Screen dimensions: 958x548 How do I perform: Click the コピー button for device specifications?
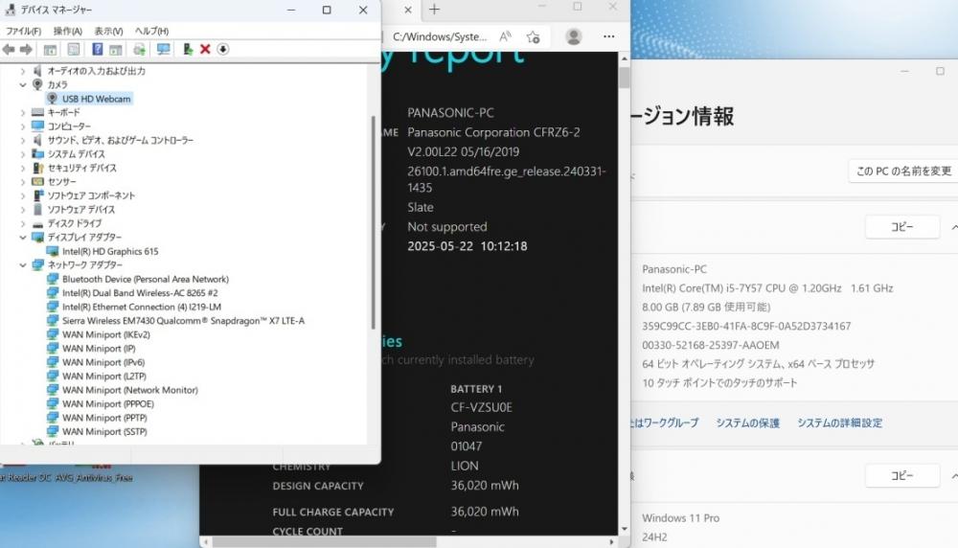coord(901,227)
